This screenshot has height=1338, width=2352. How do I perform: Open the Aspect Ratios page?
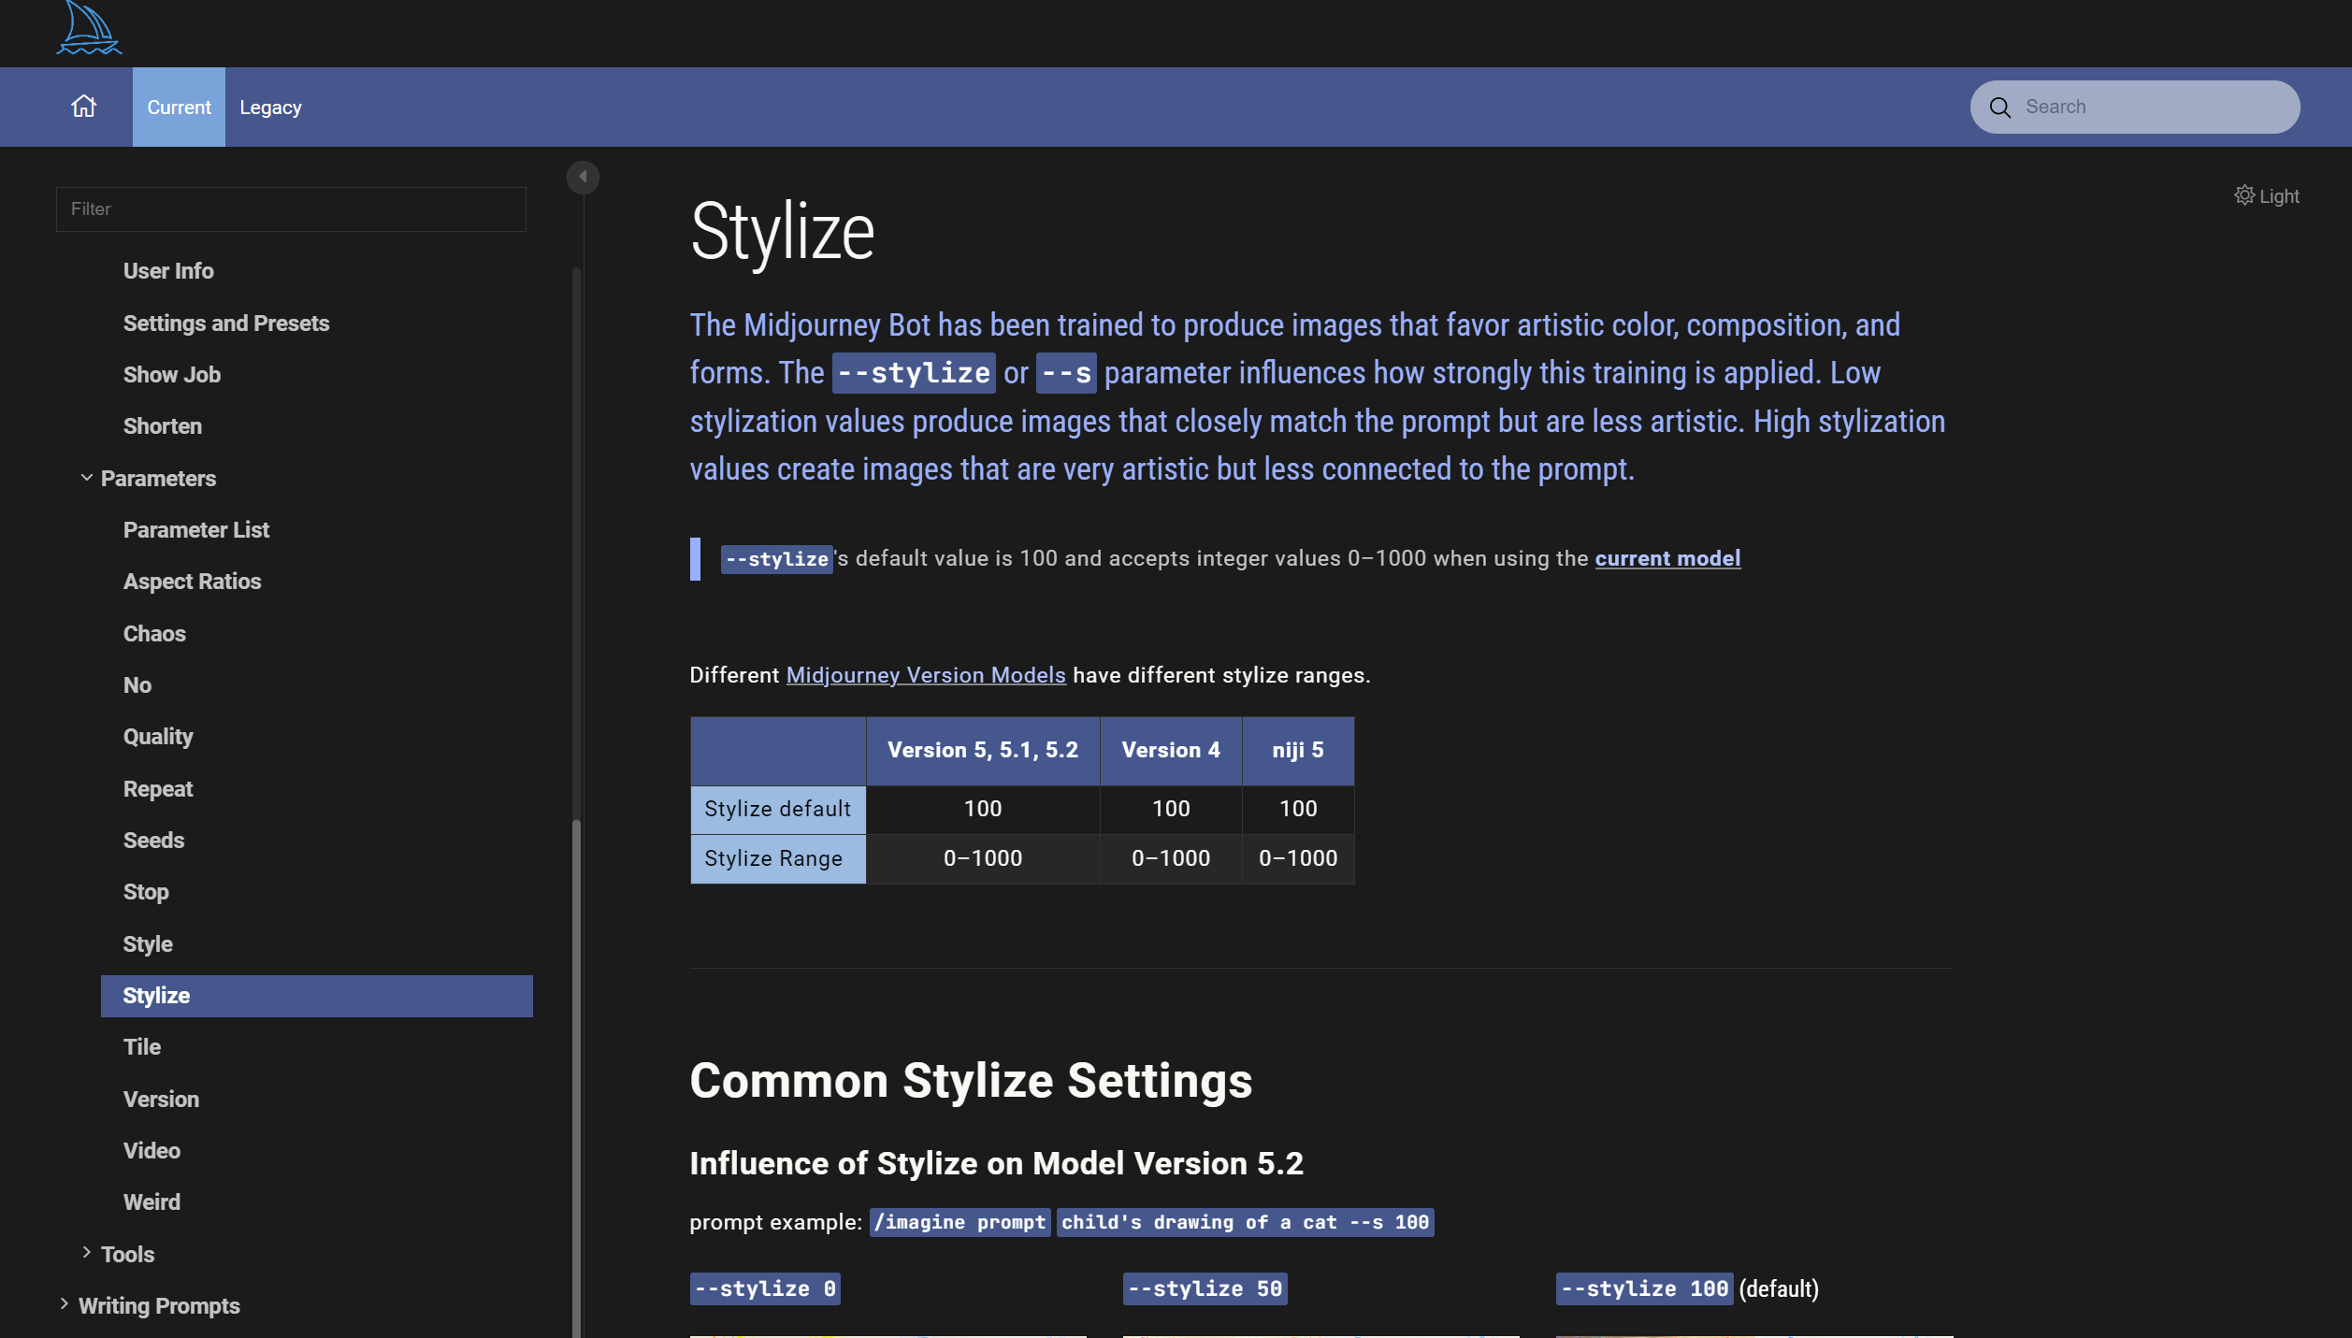pyautogui.click(x=192, y=582)
